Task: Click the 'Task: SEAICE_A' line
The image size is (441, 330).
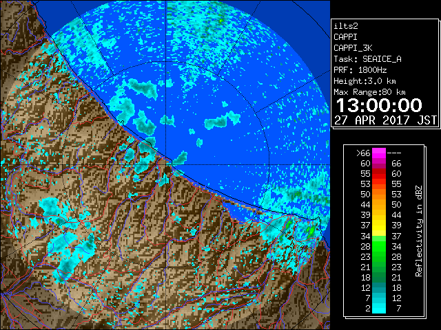Action: coord(367,59)
